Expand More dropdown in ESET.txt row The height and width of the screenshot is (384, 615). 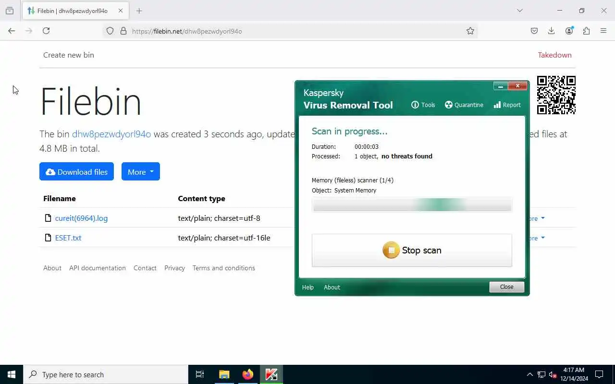pos(537,238)
